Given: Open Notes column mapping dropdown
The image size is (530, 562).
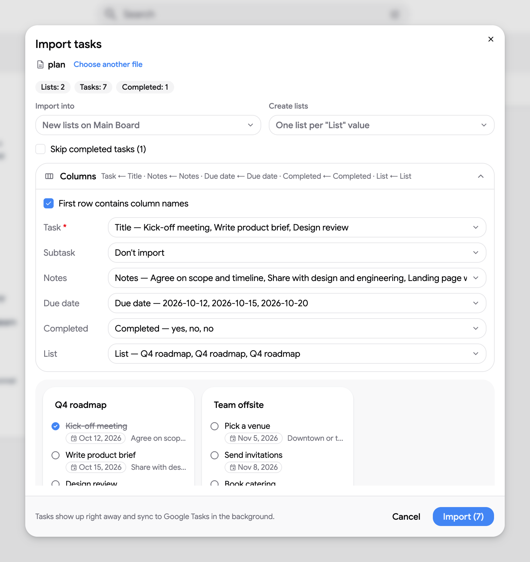Looking at the screenshot, I should click(x=297, y=278).
